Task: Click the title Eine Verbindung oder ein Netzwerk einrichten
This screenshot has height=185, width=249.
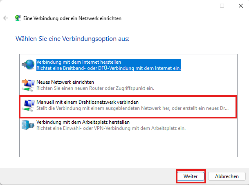Action: (x=72, y=18)
